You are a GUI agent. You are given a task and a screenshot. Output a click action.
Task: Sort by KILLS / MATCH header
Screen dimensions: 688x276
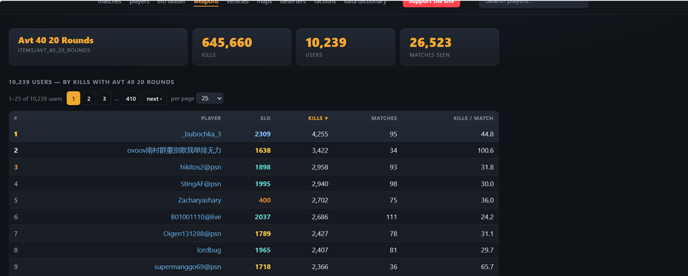[473, 118]
